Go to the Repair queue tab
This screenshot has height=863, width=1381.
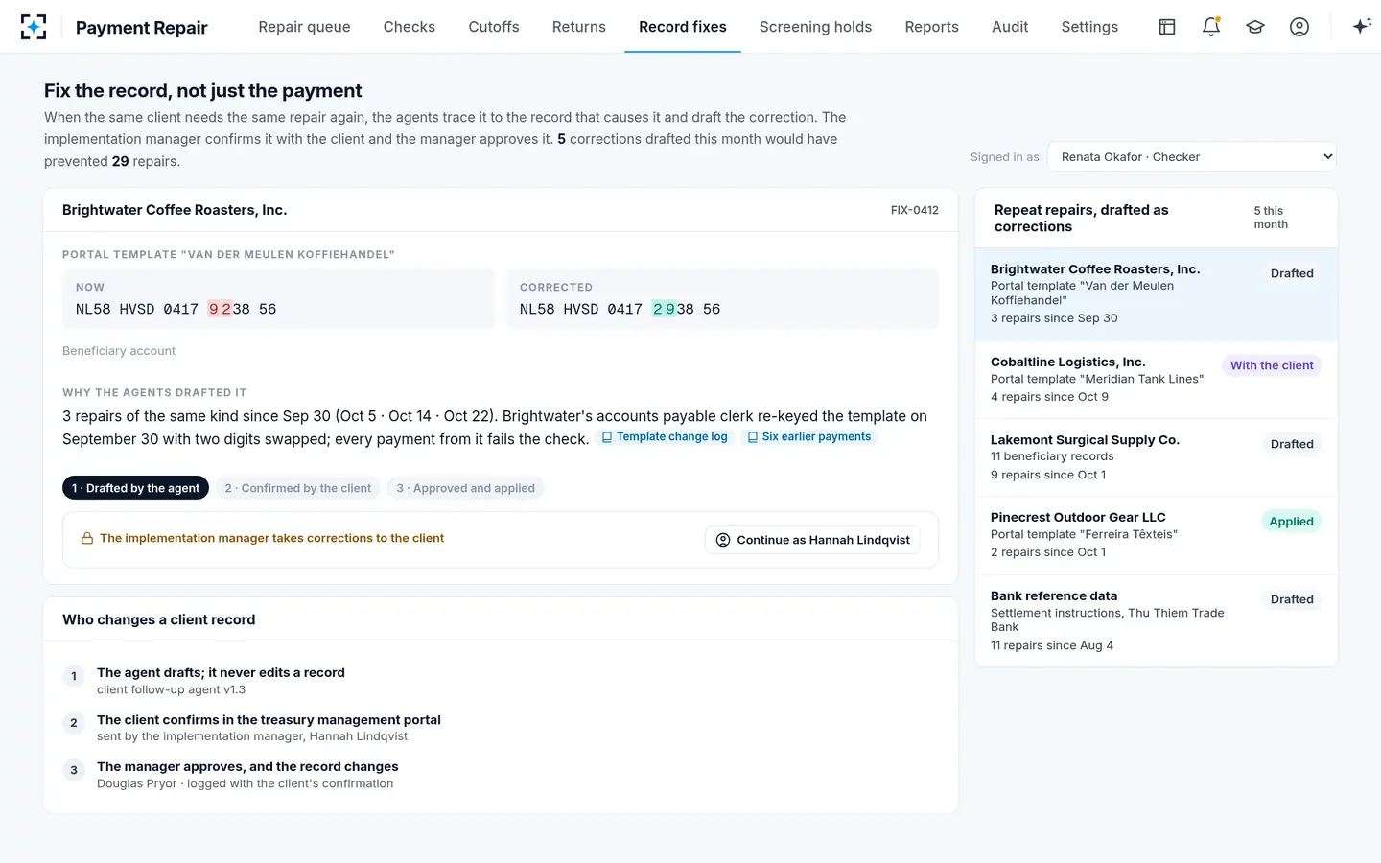[304, 27]
